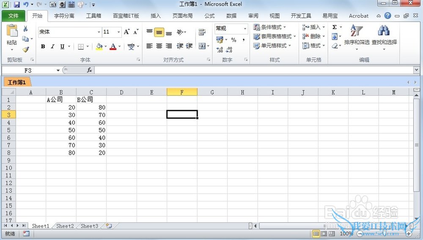Click Merge and Center icon

[x=202, y=46]
